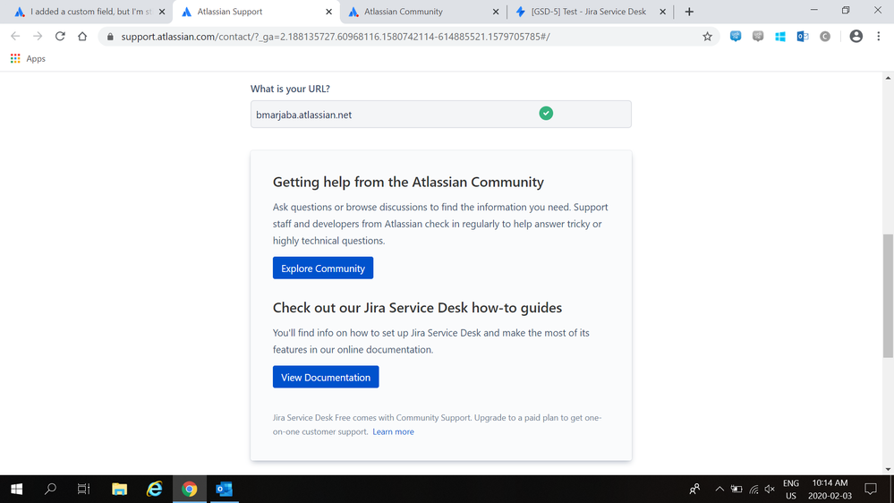Click the green checkmark in the URL field
Viewport: 894px width, 503px height.
click(x=546, y=114)
